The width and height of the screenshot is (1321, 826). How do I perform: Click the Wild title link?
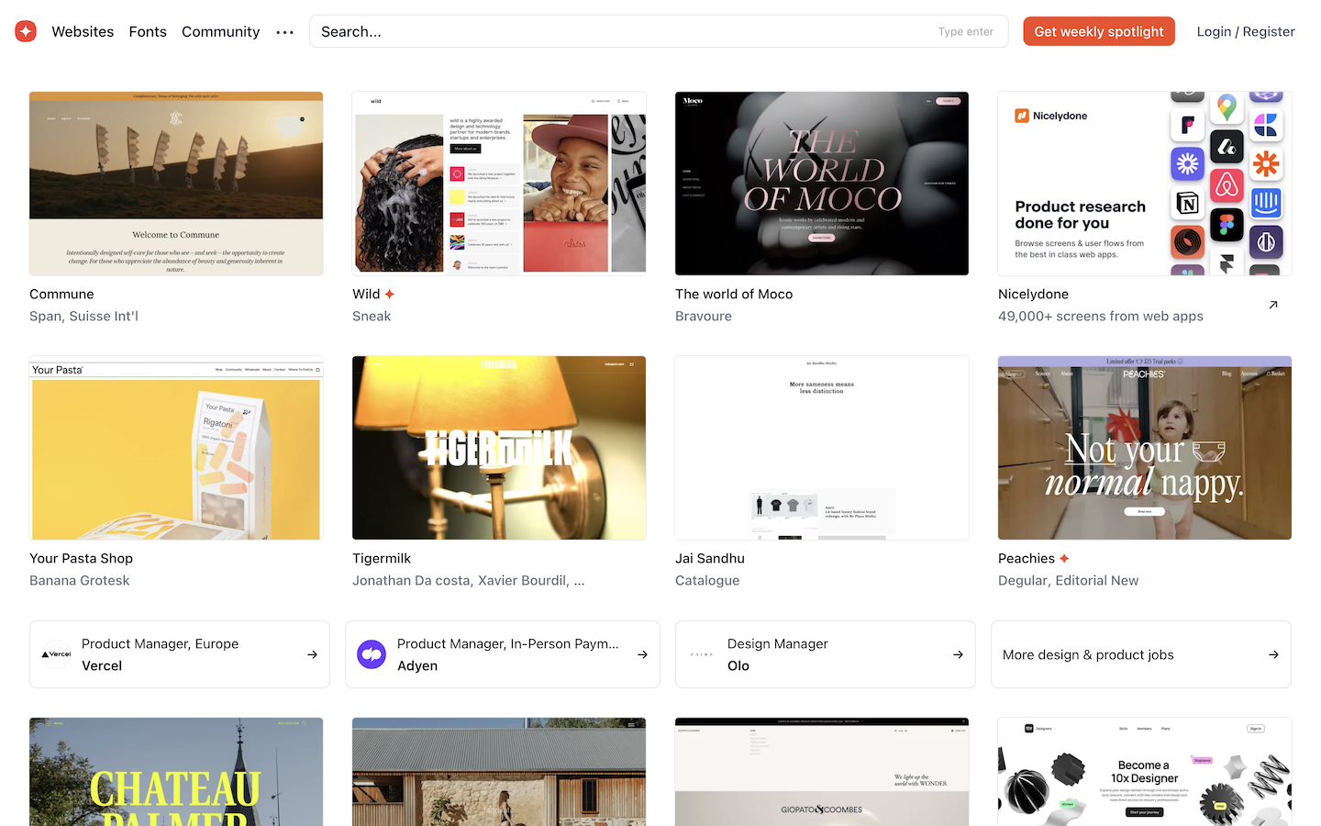(366, 294)
